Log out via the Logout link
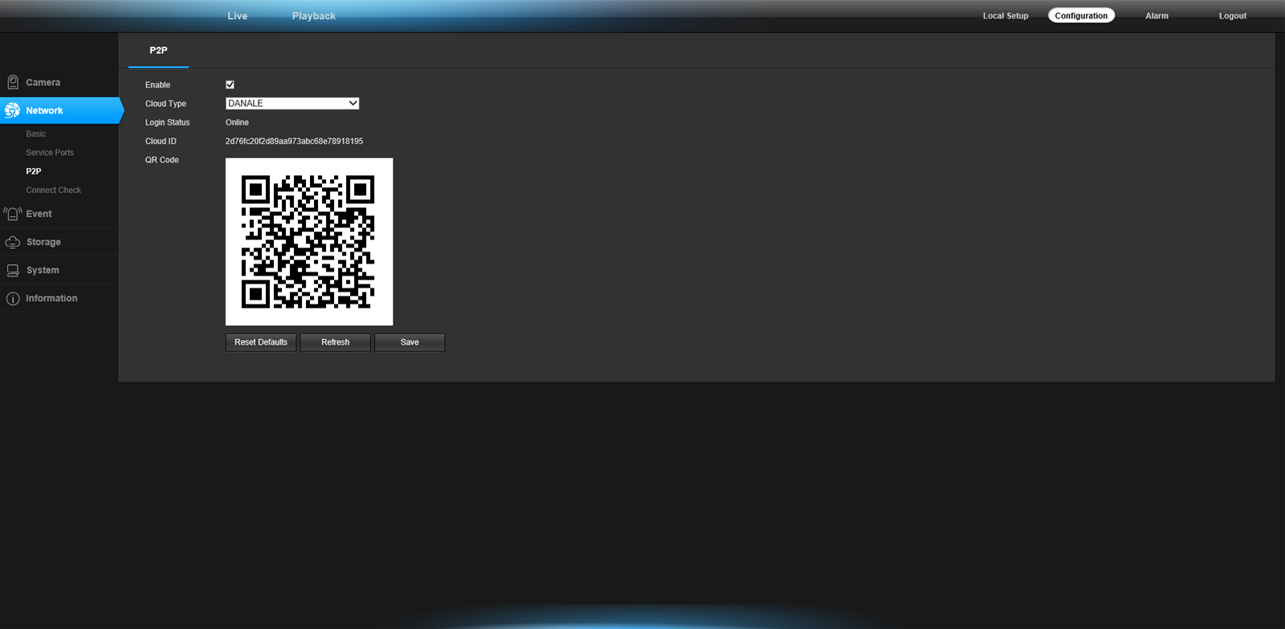1285x629 pixels. pyautogui.click(x=1232, y=16)
